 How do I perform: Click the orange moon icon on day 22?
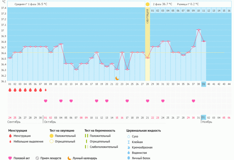point(117,78)
